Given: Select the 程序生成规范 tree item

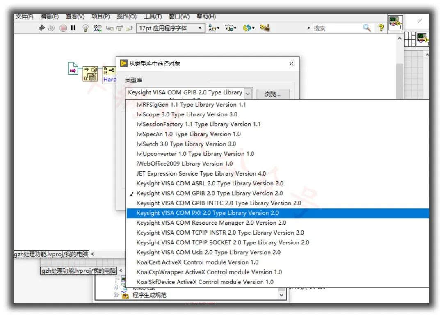Looking at the screenshot, I should point(149,295).
